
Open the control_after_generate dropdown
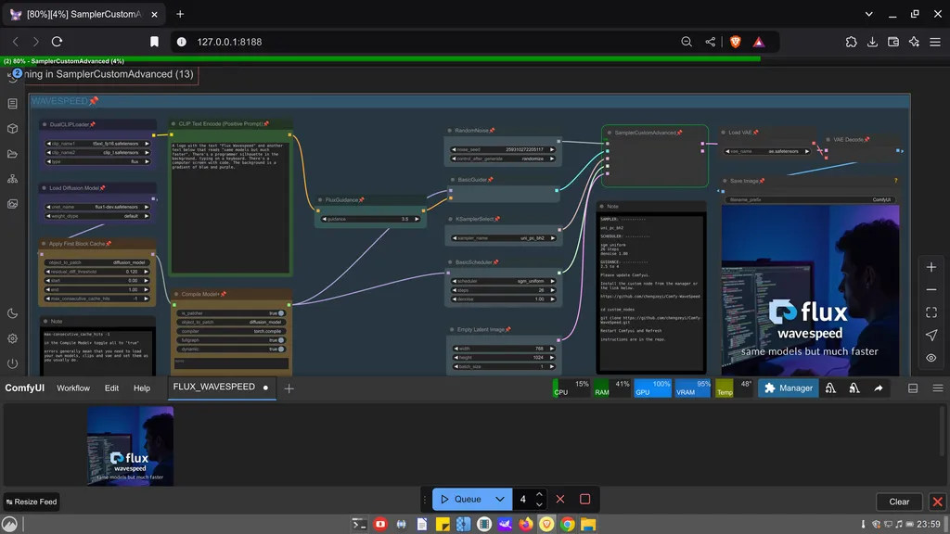coord(504,159)
